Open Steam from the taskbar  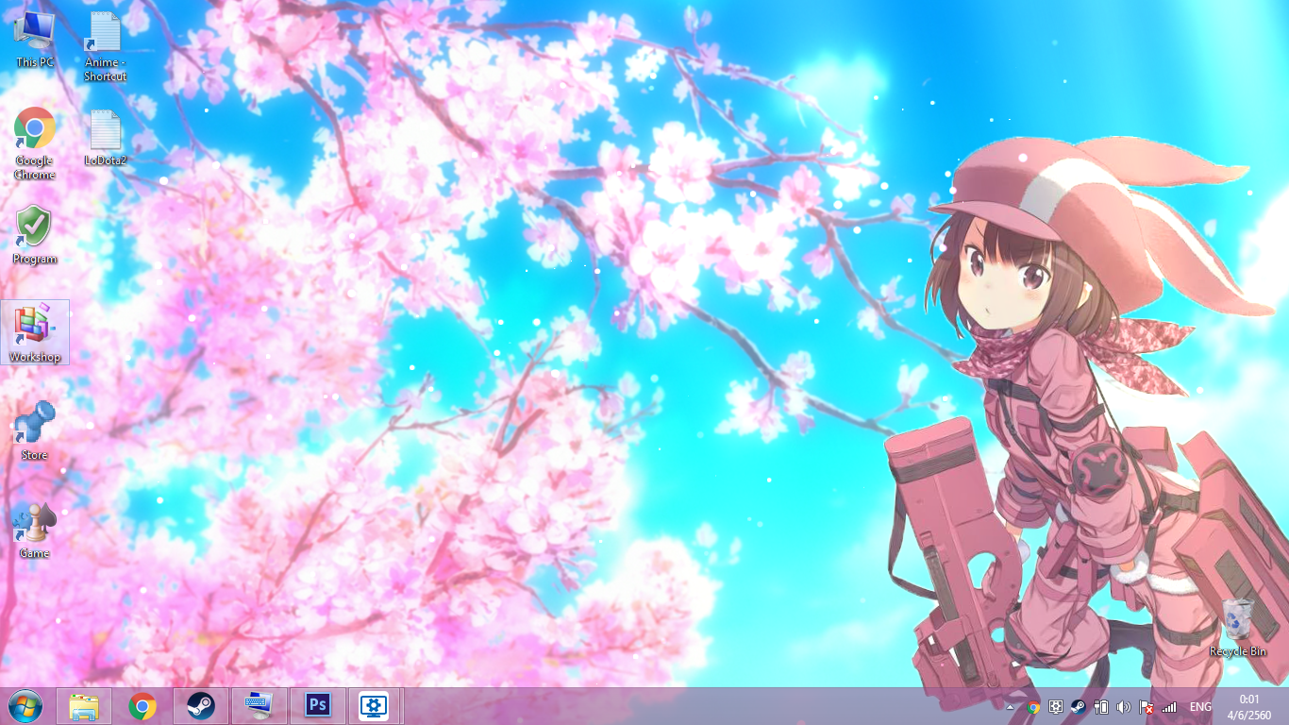pos(200,706)
